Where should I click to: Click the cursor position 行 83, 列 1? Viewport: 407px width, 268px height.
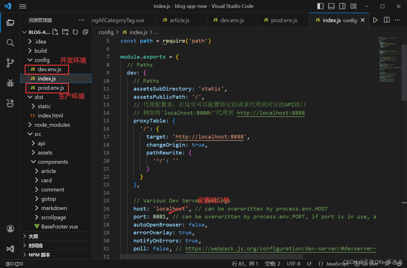coord(245,264)
